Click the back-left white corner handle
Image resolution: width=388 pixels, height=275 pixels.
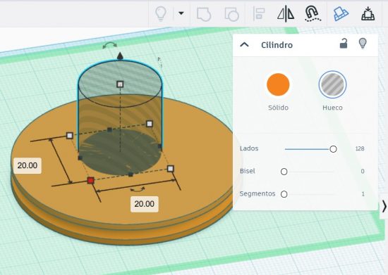(70, 136)
